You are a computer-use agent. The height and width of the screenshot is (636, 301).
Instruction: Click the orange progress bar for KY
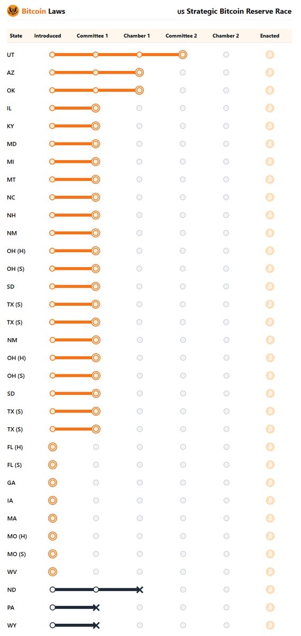74,126
